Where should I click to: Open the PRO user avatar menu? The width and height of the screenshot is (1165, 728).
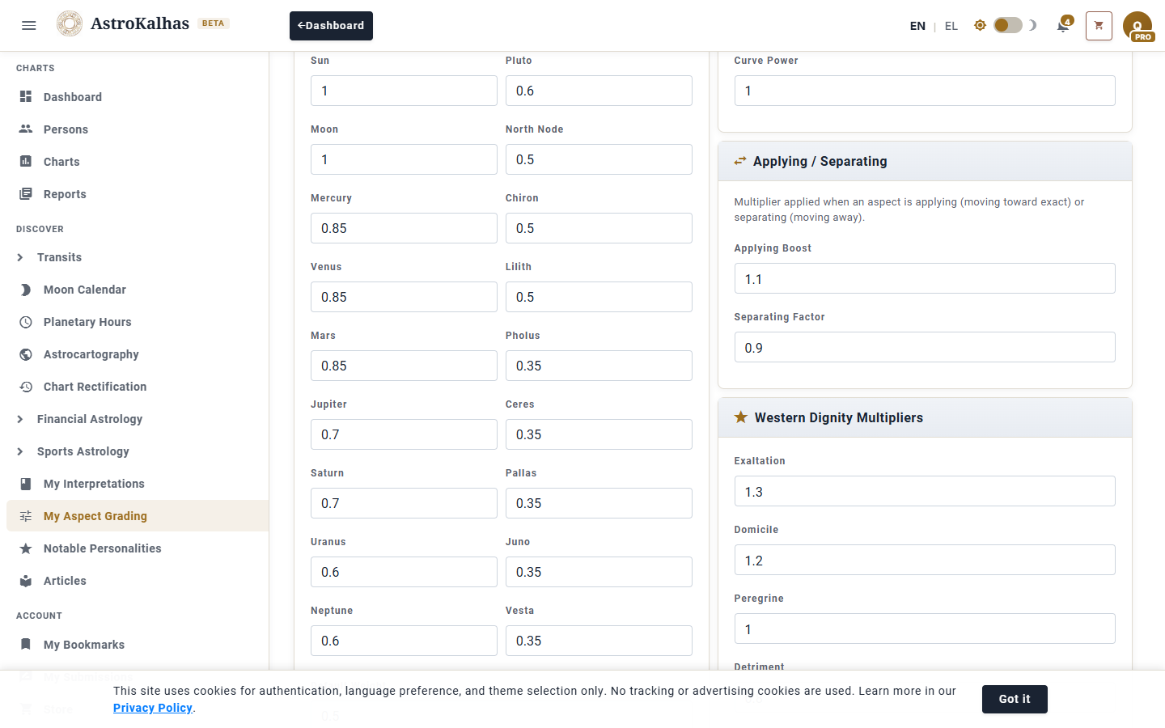1137,26
